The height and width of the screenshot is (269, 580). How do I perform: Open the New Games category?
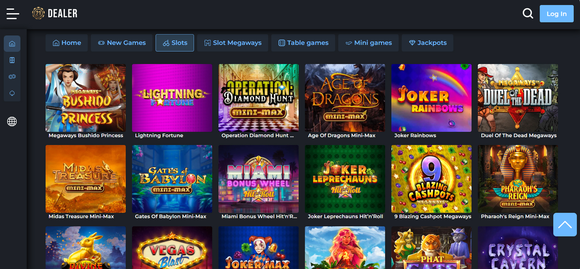(122, 43)
